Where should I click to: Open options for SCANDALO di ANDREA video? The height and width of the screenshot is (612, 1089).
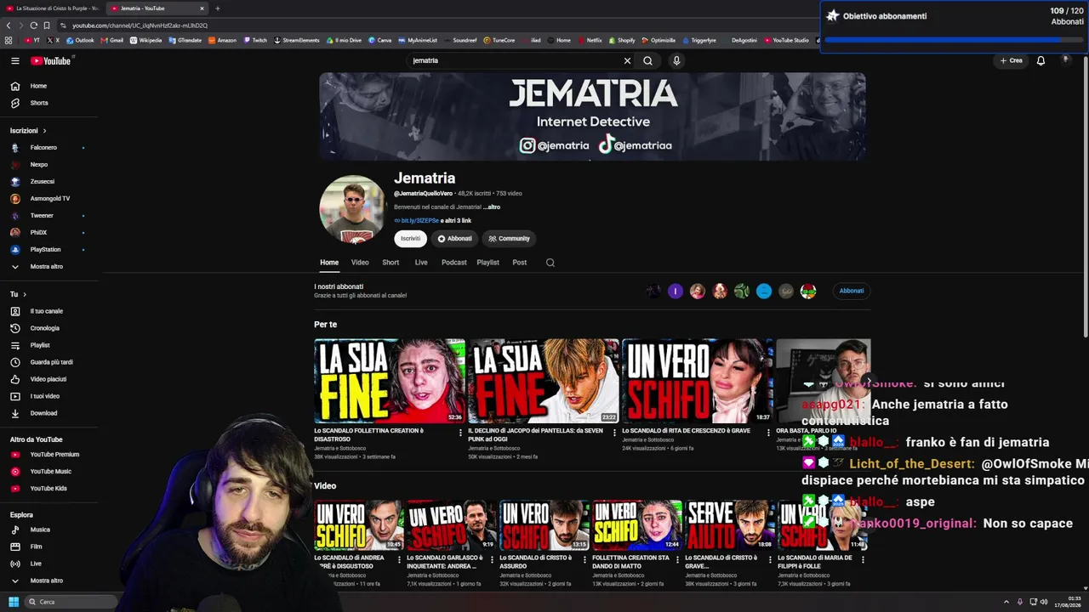point(400,560)
